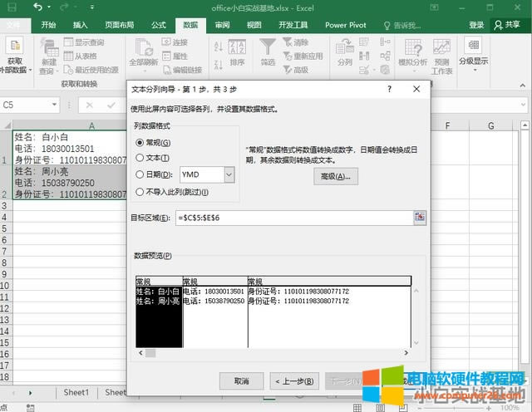The height and width of the screenshot is (412, 532).
Task: Open the 开始 ribbon tab
Action: (x=48, y=25)
